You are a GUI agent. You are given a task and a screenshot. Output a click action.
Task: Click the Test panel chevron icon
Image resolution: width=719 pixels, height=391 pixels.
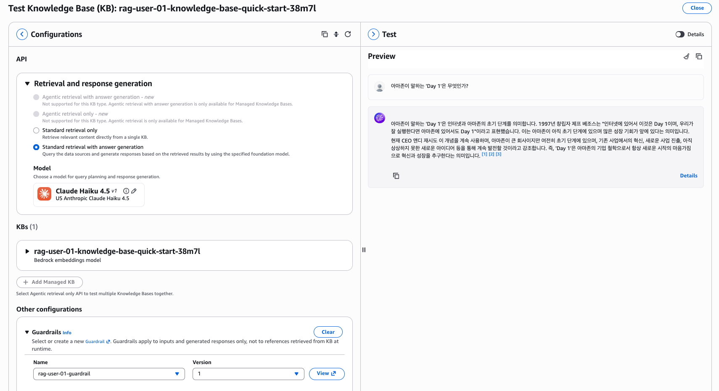coord(373,34)
